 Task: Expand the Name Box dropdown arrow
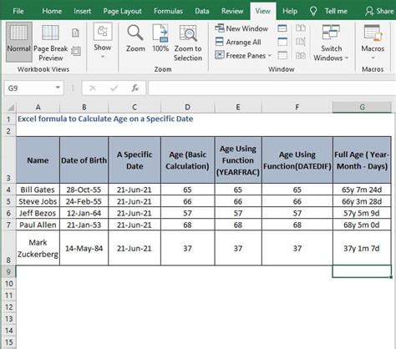[58, 88]
